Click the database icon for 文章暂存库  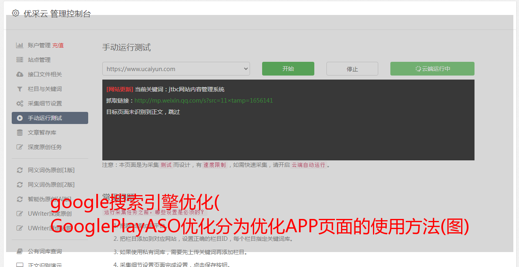(19, 132)
